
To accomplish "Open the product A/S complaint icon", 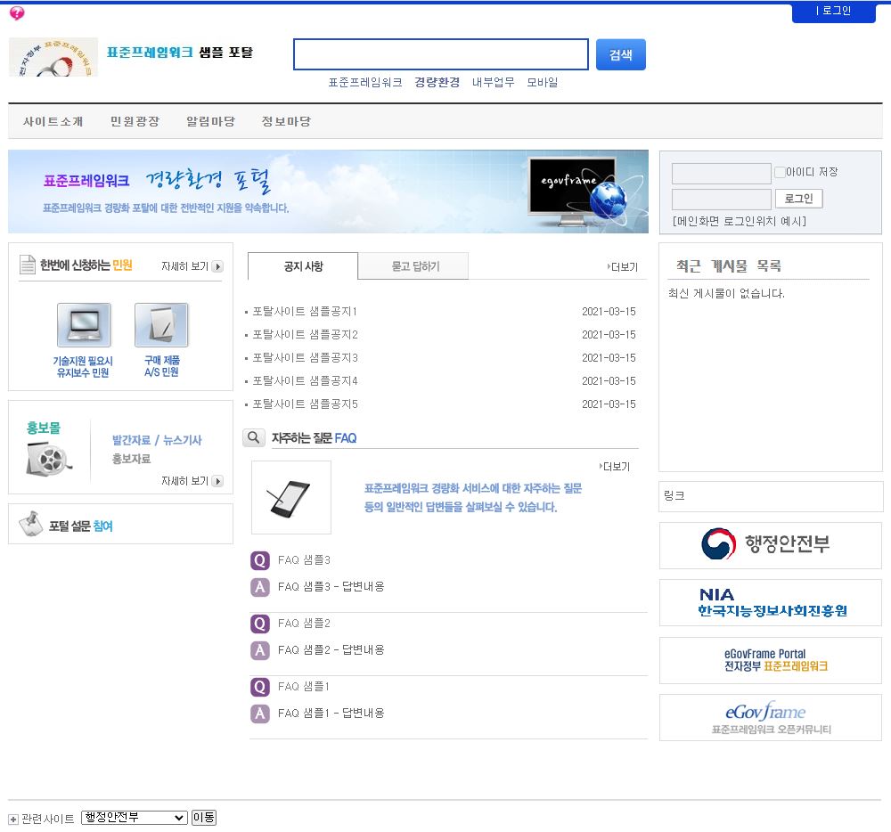I will (x=161, y=325).
